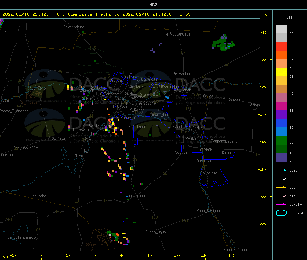Click the eb+bip magenta arrow legend icon
Image resolution: width=307 pixels, height=260 pixels.
tap(281, 205)
